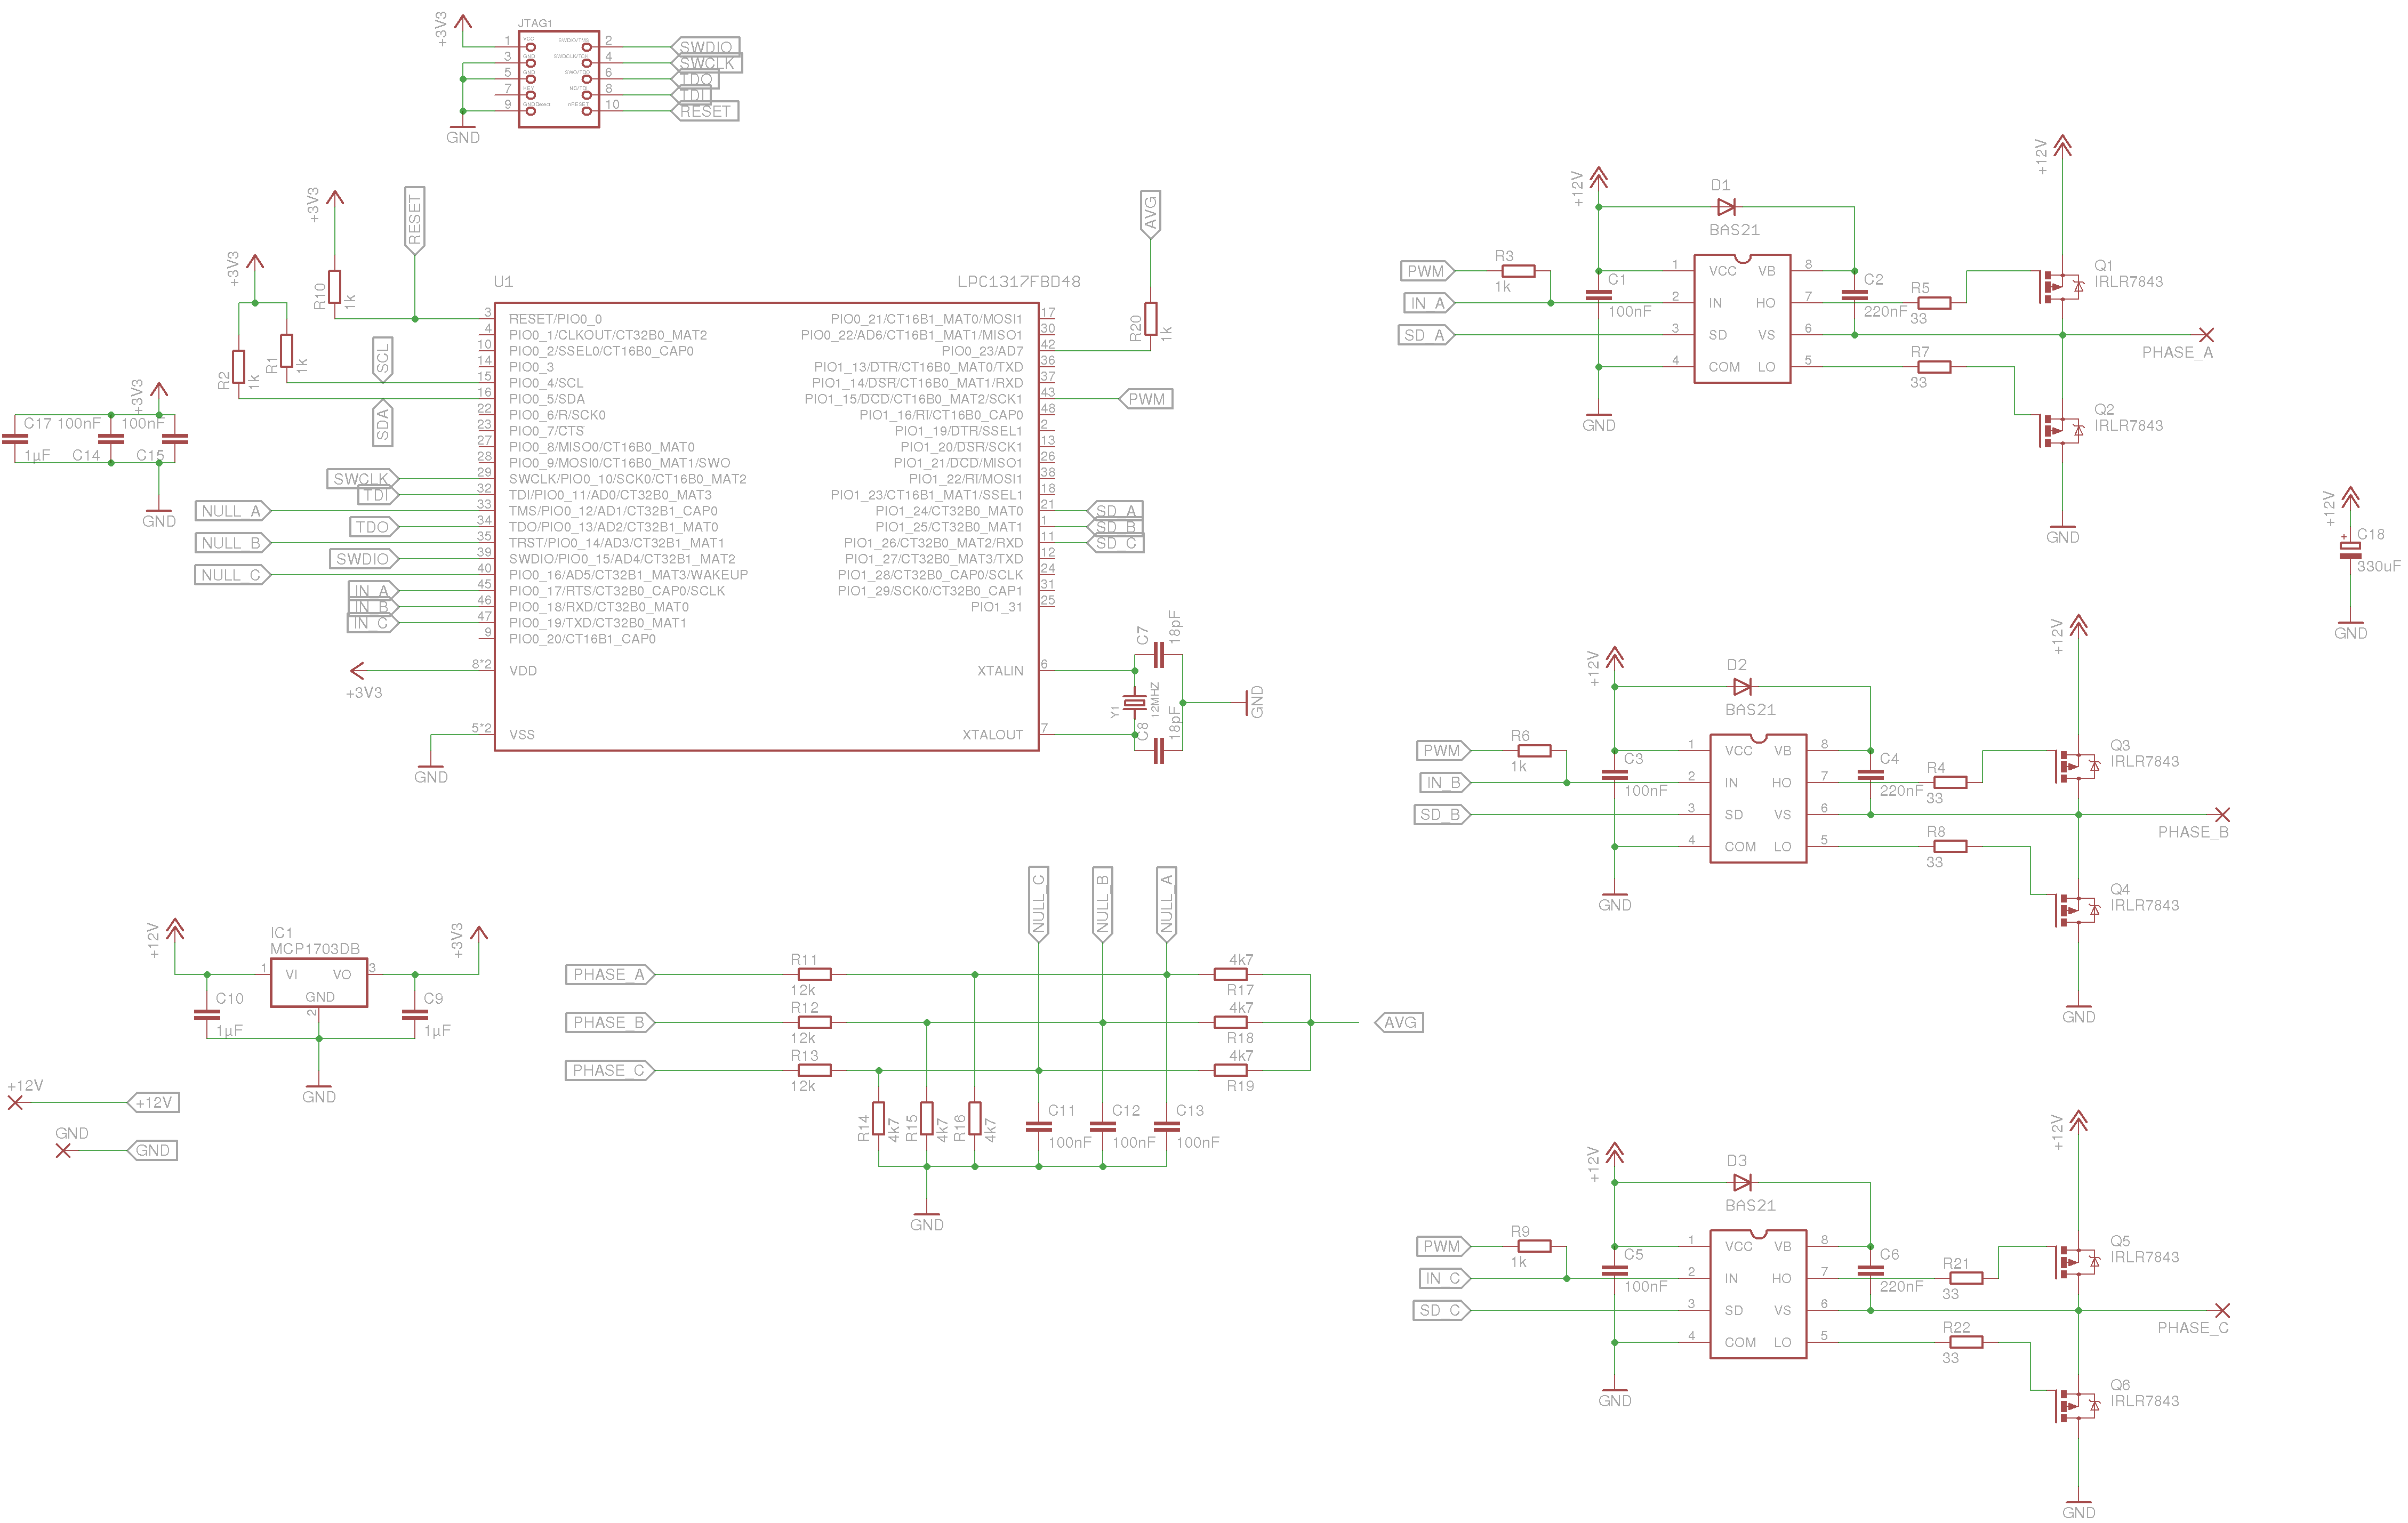The image size is (2408, 1523).
Task: Click the PHASE_A input label before R11
Action: coord(610,975)
